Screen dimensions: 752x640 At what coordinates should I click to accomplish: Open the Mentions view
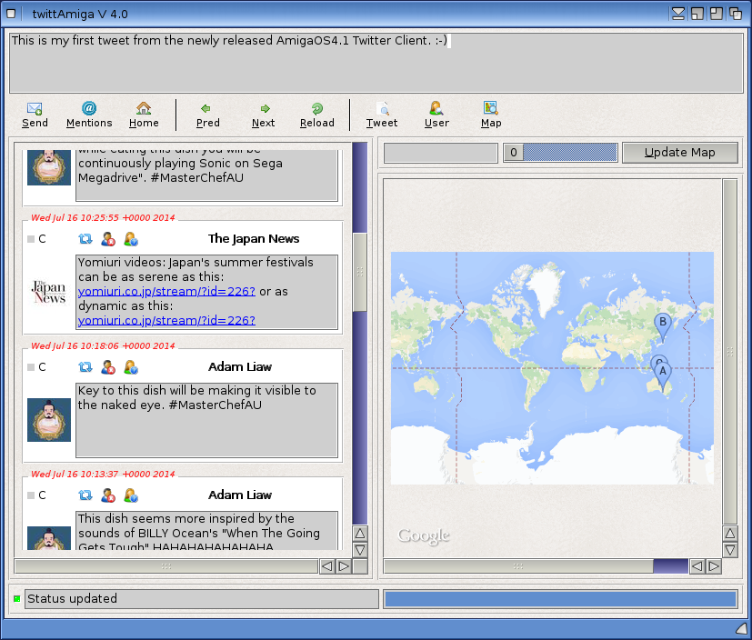coord(89,115)
